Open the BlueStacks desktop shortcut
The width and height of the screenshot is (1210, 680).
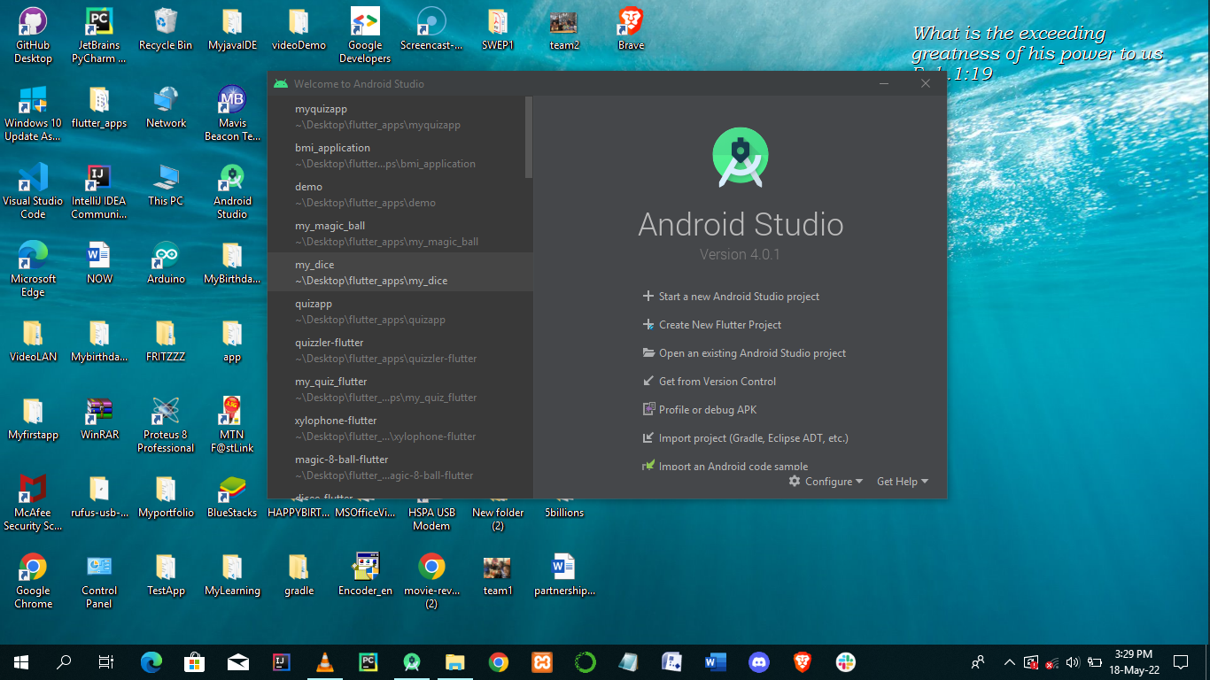(x=232, y=498)
